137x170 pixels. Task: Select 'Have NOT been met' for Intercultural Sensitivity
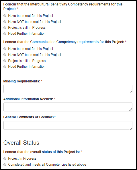(5, 22)
